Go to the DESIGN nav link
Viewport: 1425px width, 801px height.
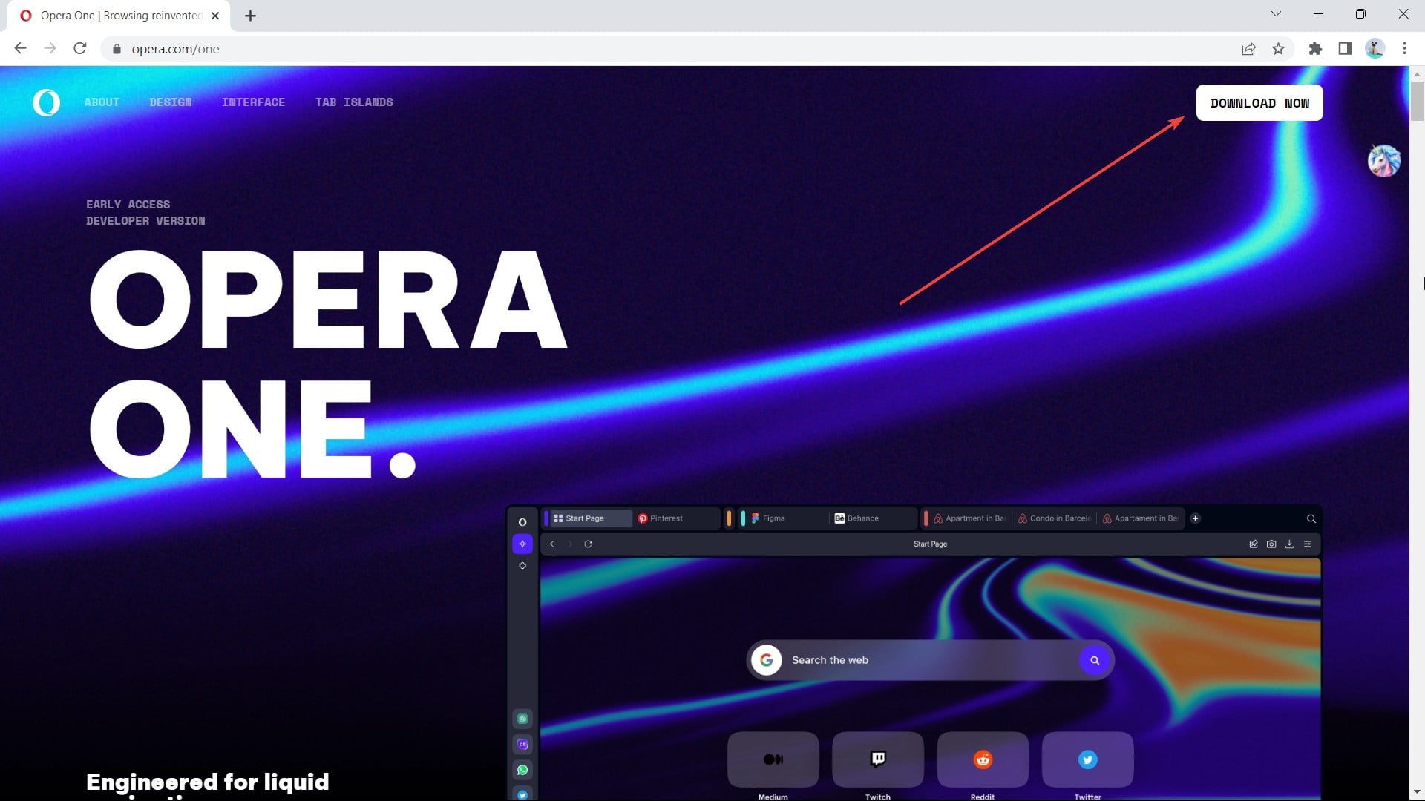point(170,102)
